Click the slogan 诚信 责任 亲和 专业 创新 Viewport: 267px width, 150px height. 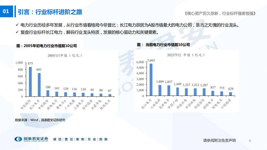click(x=80, y=139)
